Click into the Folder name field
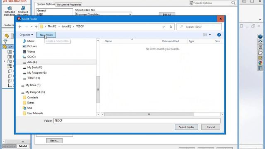Screen dimensions: 265x149 (137, 120)
